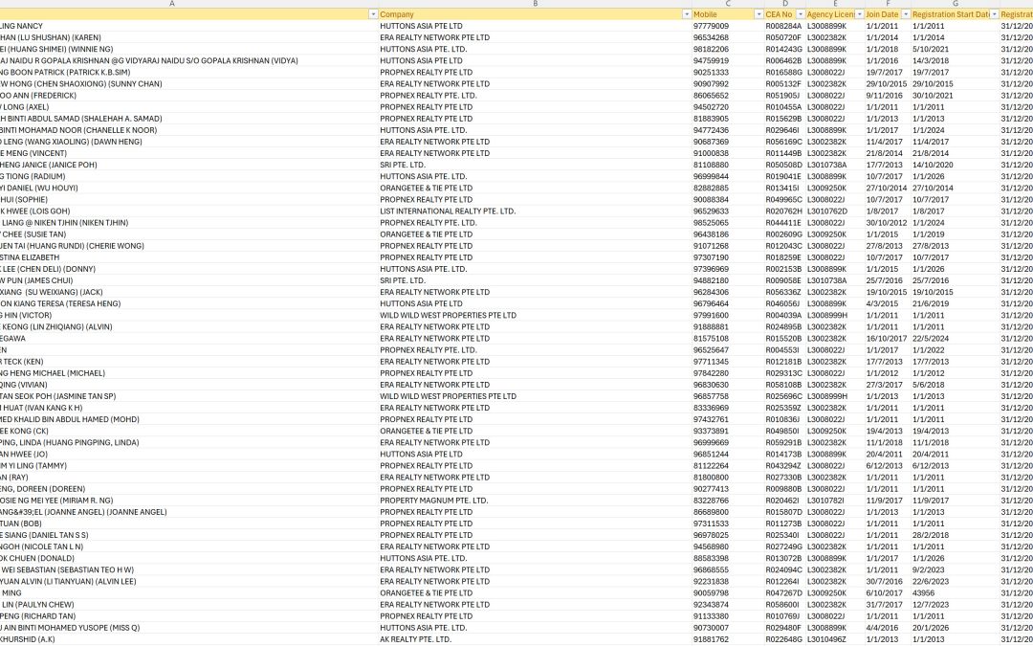
Task: Click CEA number R008284A cell
Action: click(x=783, y=26)
